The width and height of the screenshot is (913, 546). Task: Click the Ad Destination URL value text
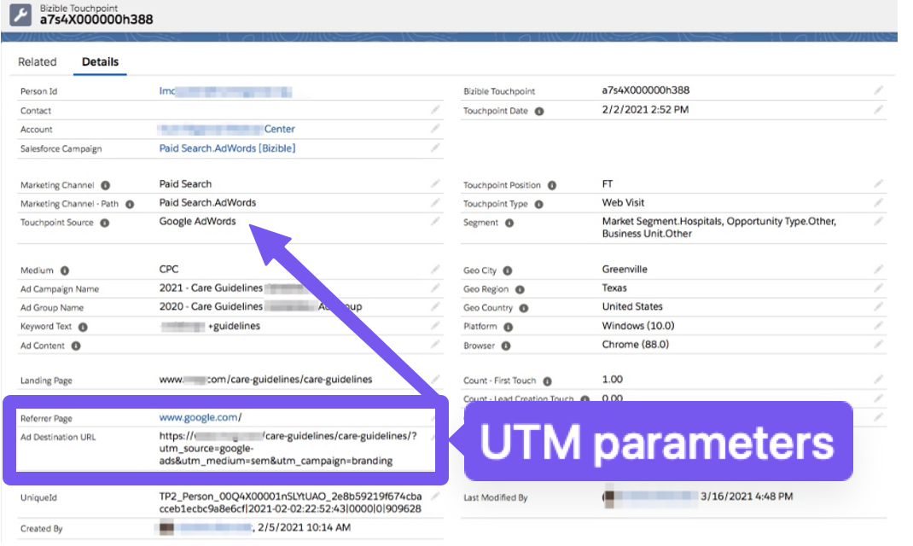tap(288, 448)
